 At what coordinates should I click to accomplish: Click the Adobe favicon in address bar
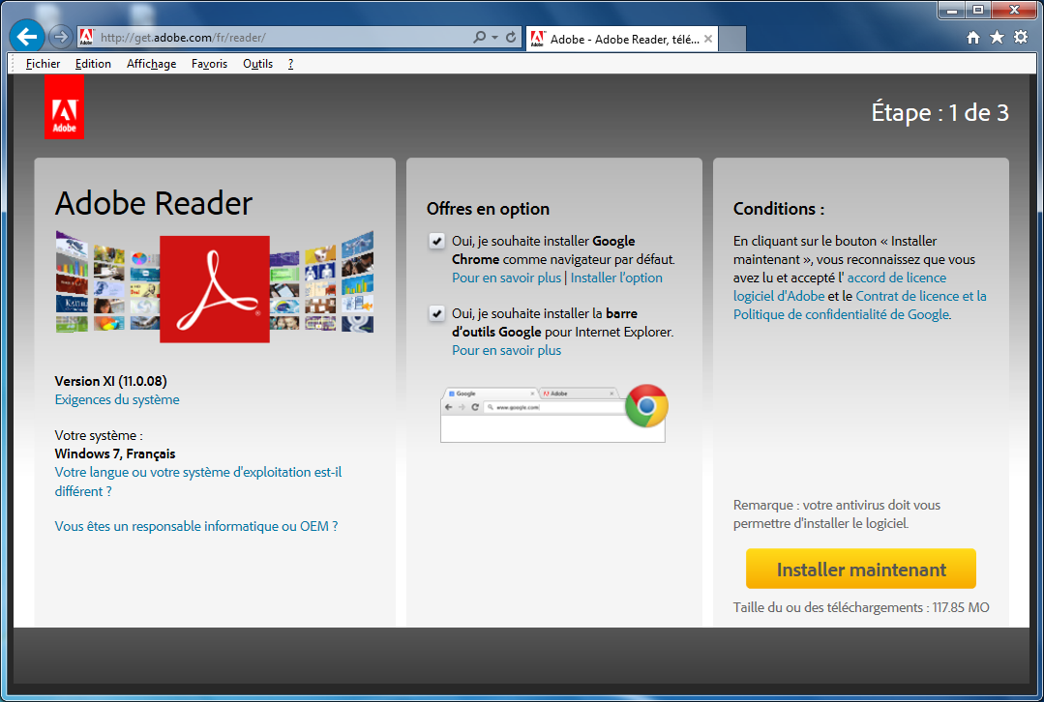click(x=86, y=38)
